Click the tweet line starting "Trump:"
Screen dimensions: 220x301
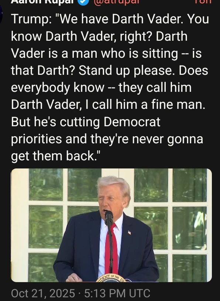110,19
